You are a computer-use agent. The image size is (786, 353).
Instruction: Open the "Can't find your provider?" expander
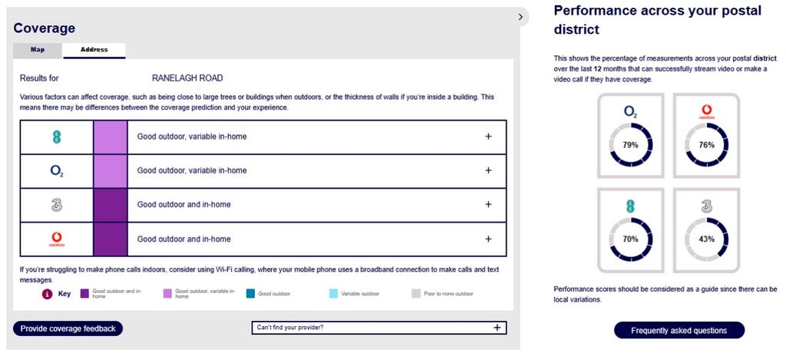click(x=379, y=328)
